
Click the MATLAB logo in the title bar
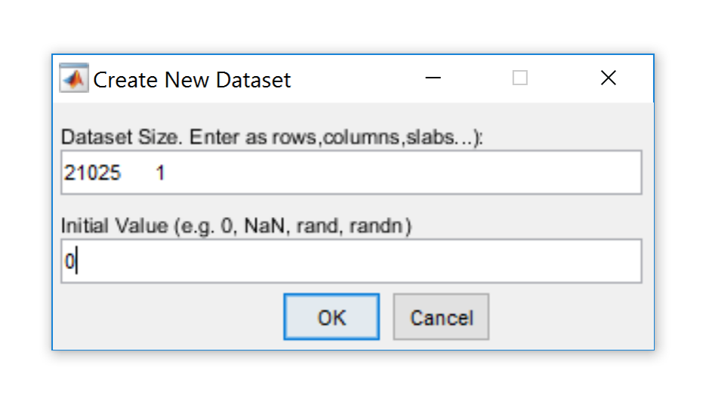pyautogui.click(x=74, y=78)
